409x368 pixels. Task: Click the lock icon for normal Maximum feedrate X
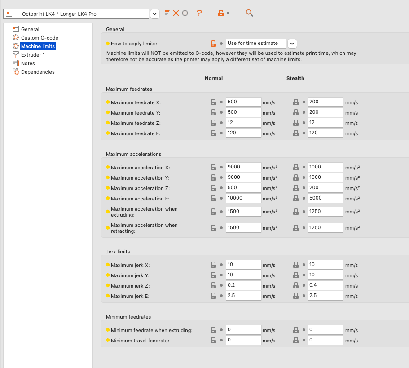tap(213, 102)
